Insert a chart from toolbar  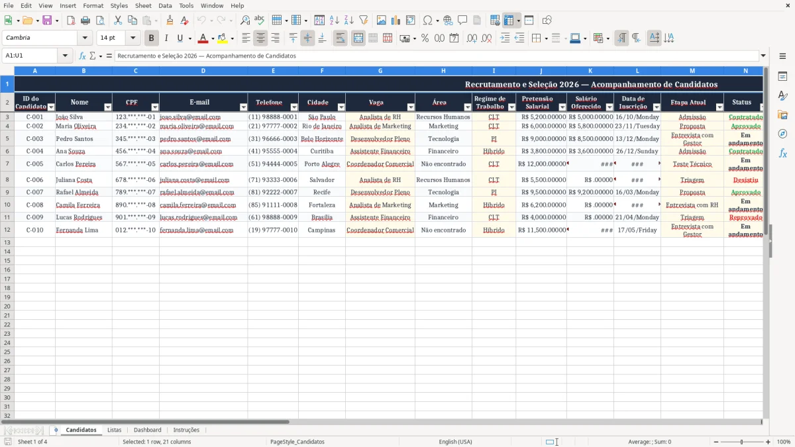(396, 21)
